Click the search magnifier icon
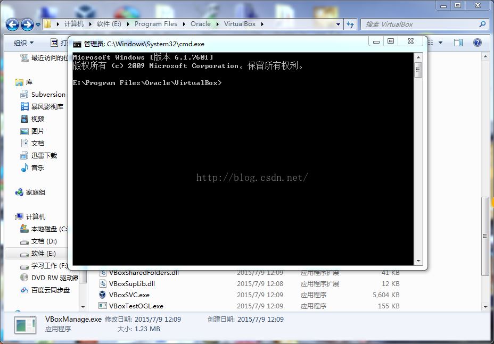 [x=482, y=24]
